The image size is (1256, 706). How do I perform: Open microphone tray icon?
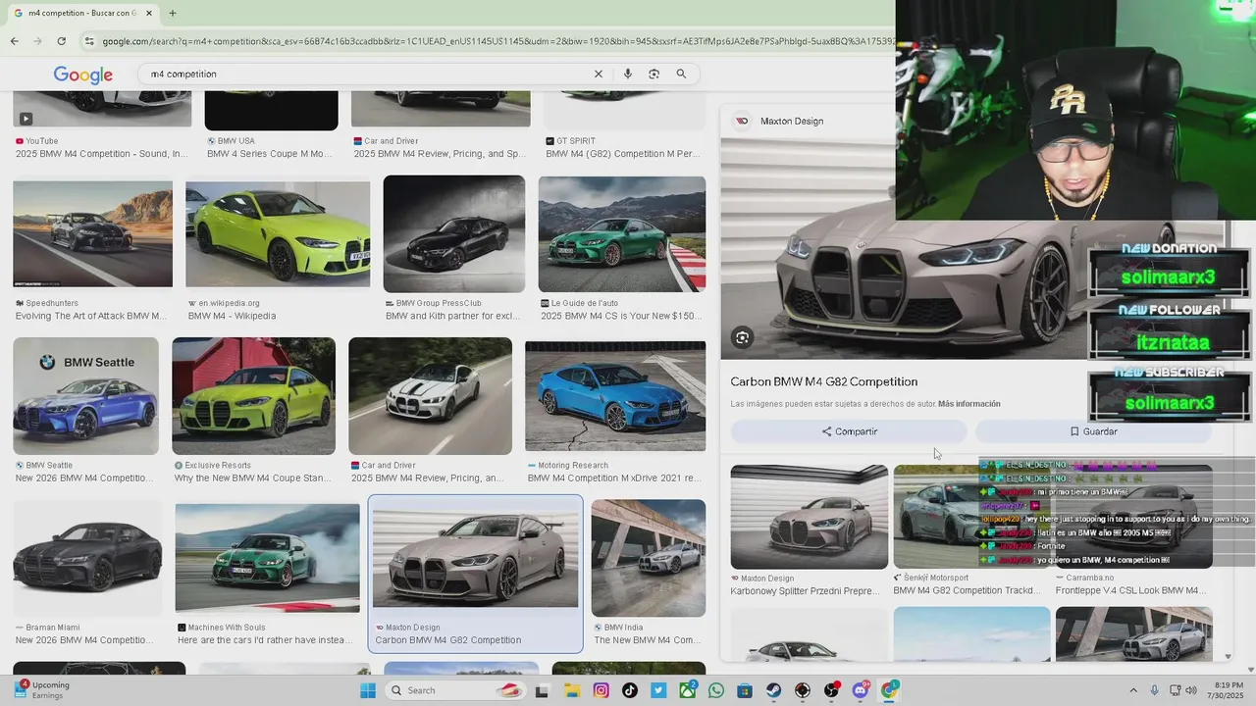pyautogui.click(x=1154, y=690)
